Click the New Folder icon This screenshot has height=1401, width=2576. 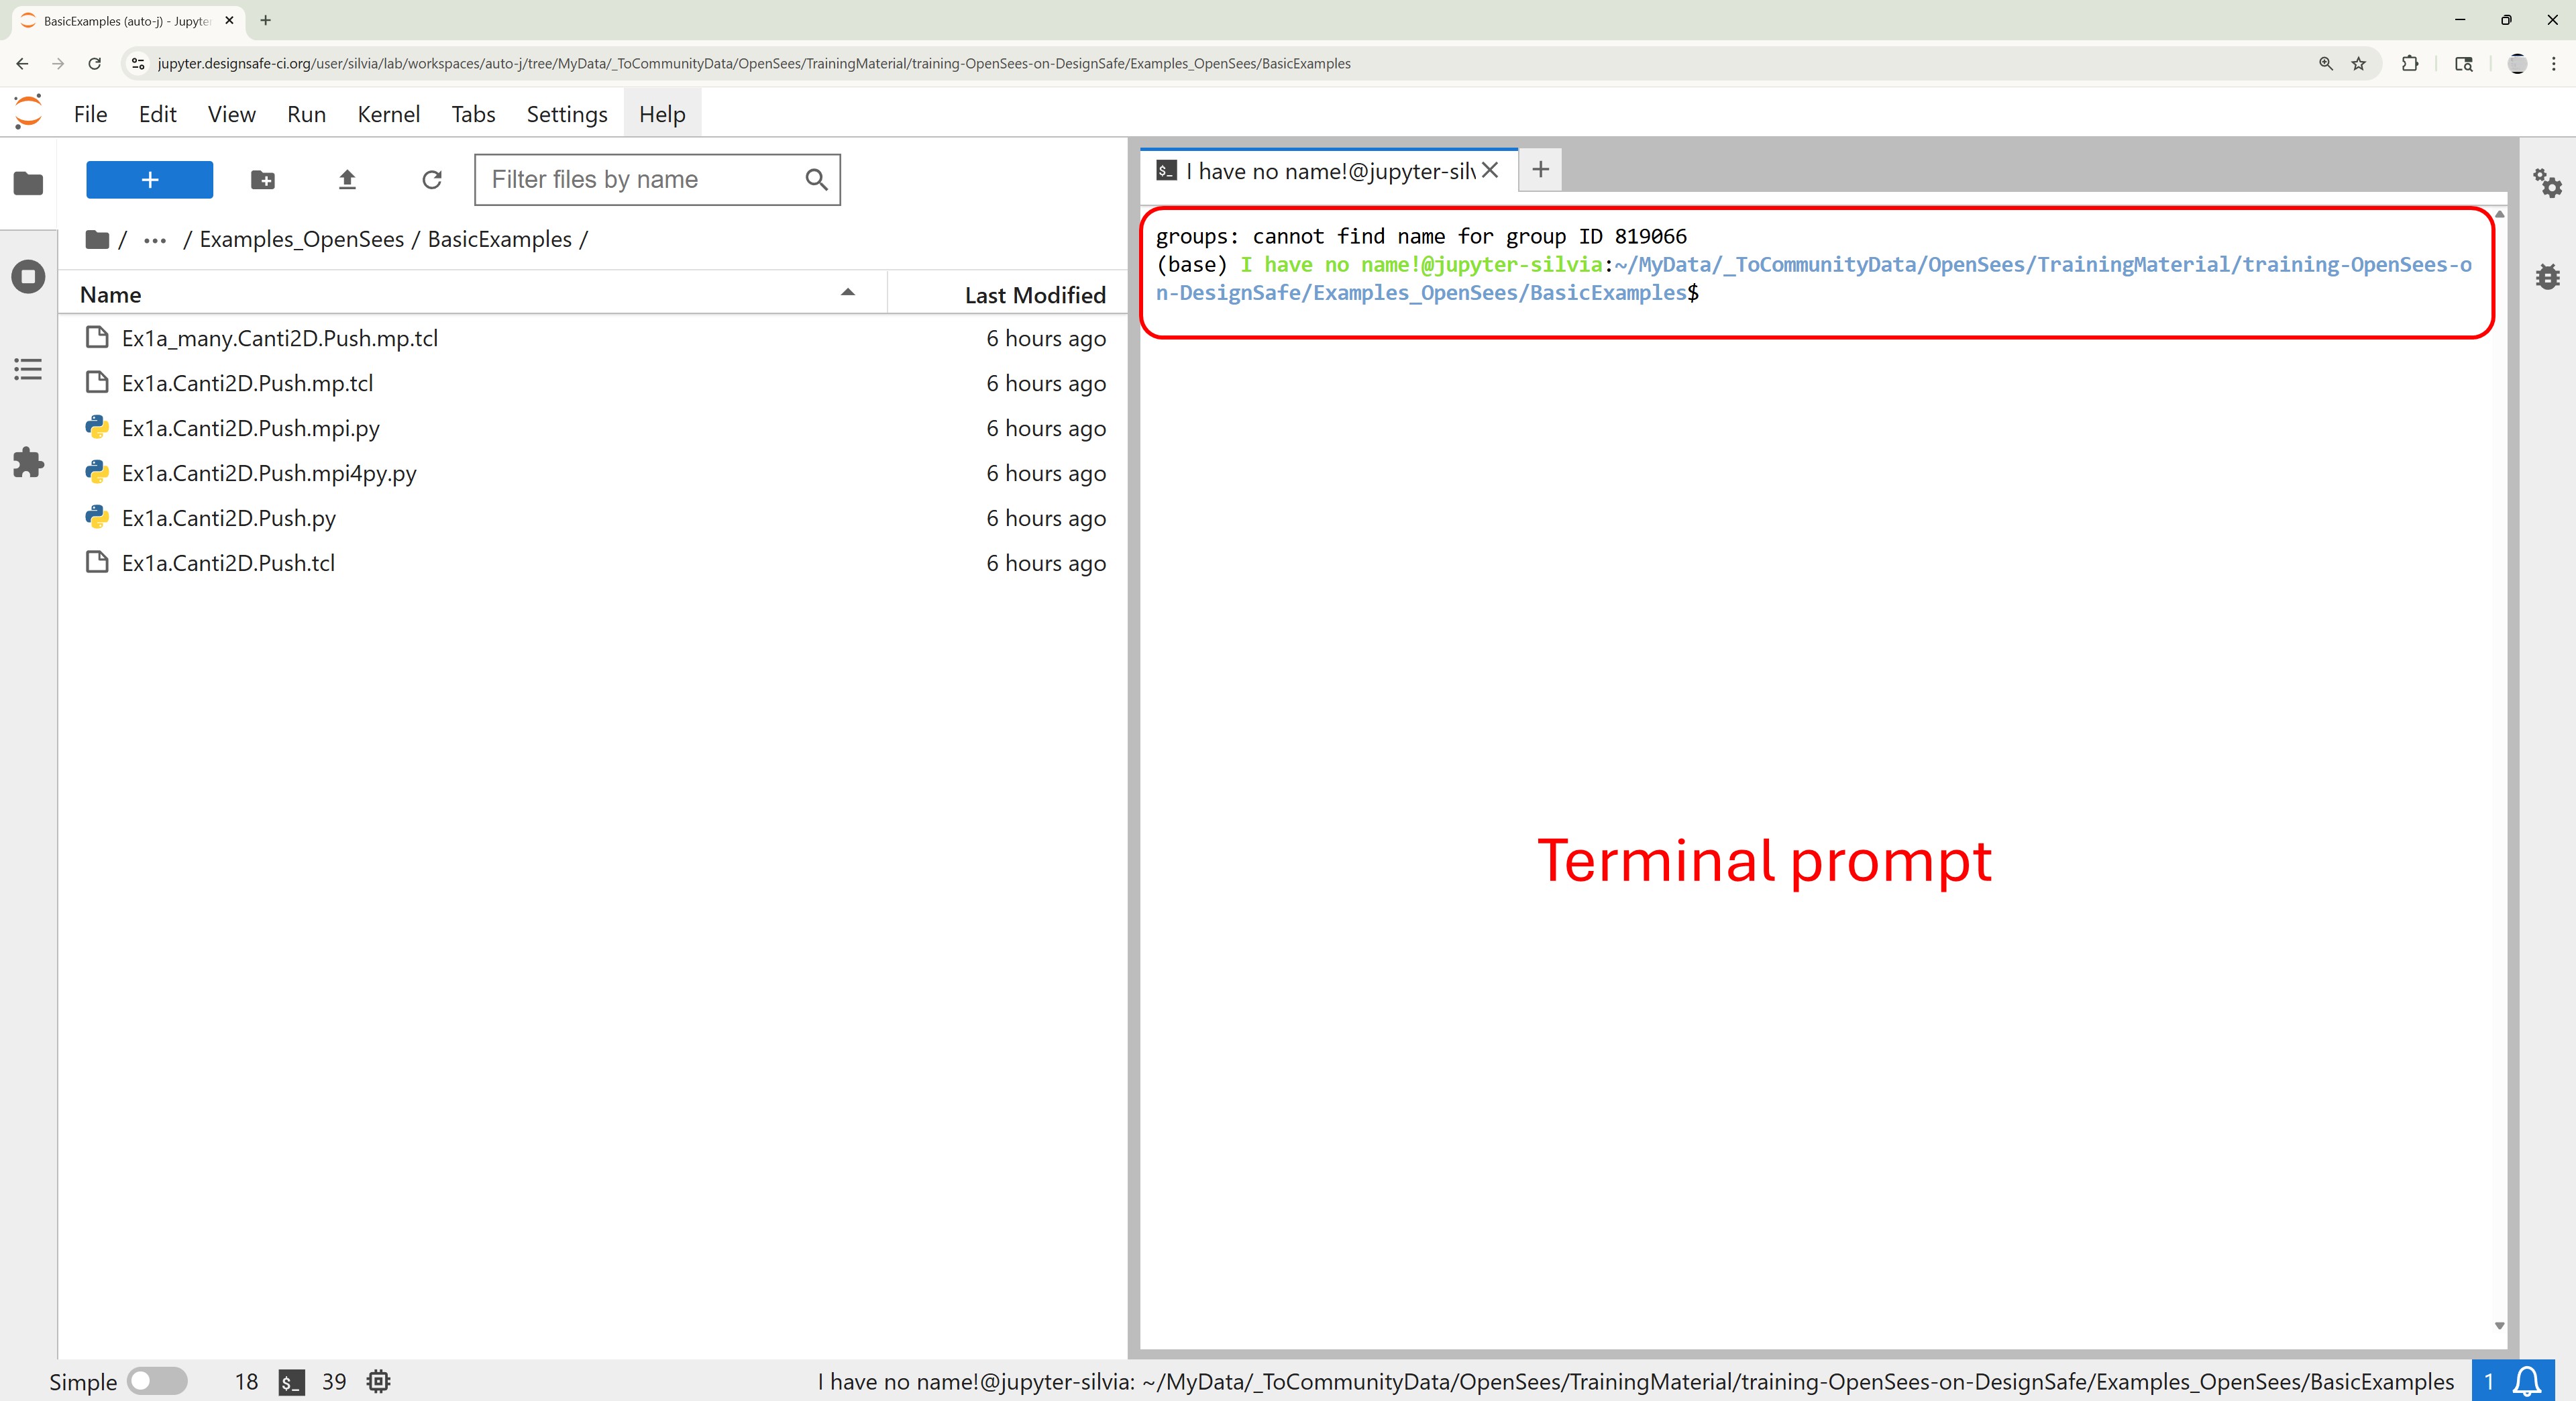[263, 180]
